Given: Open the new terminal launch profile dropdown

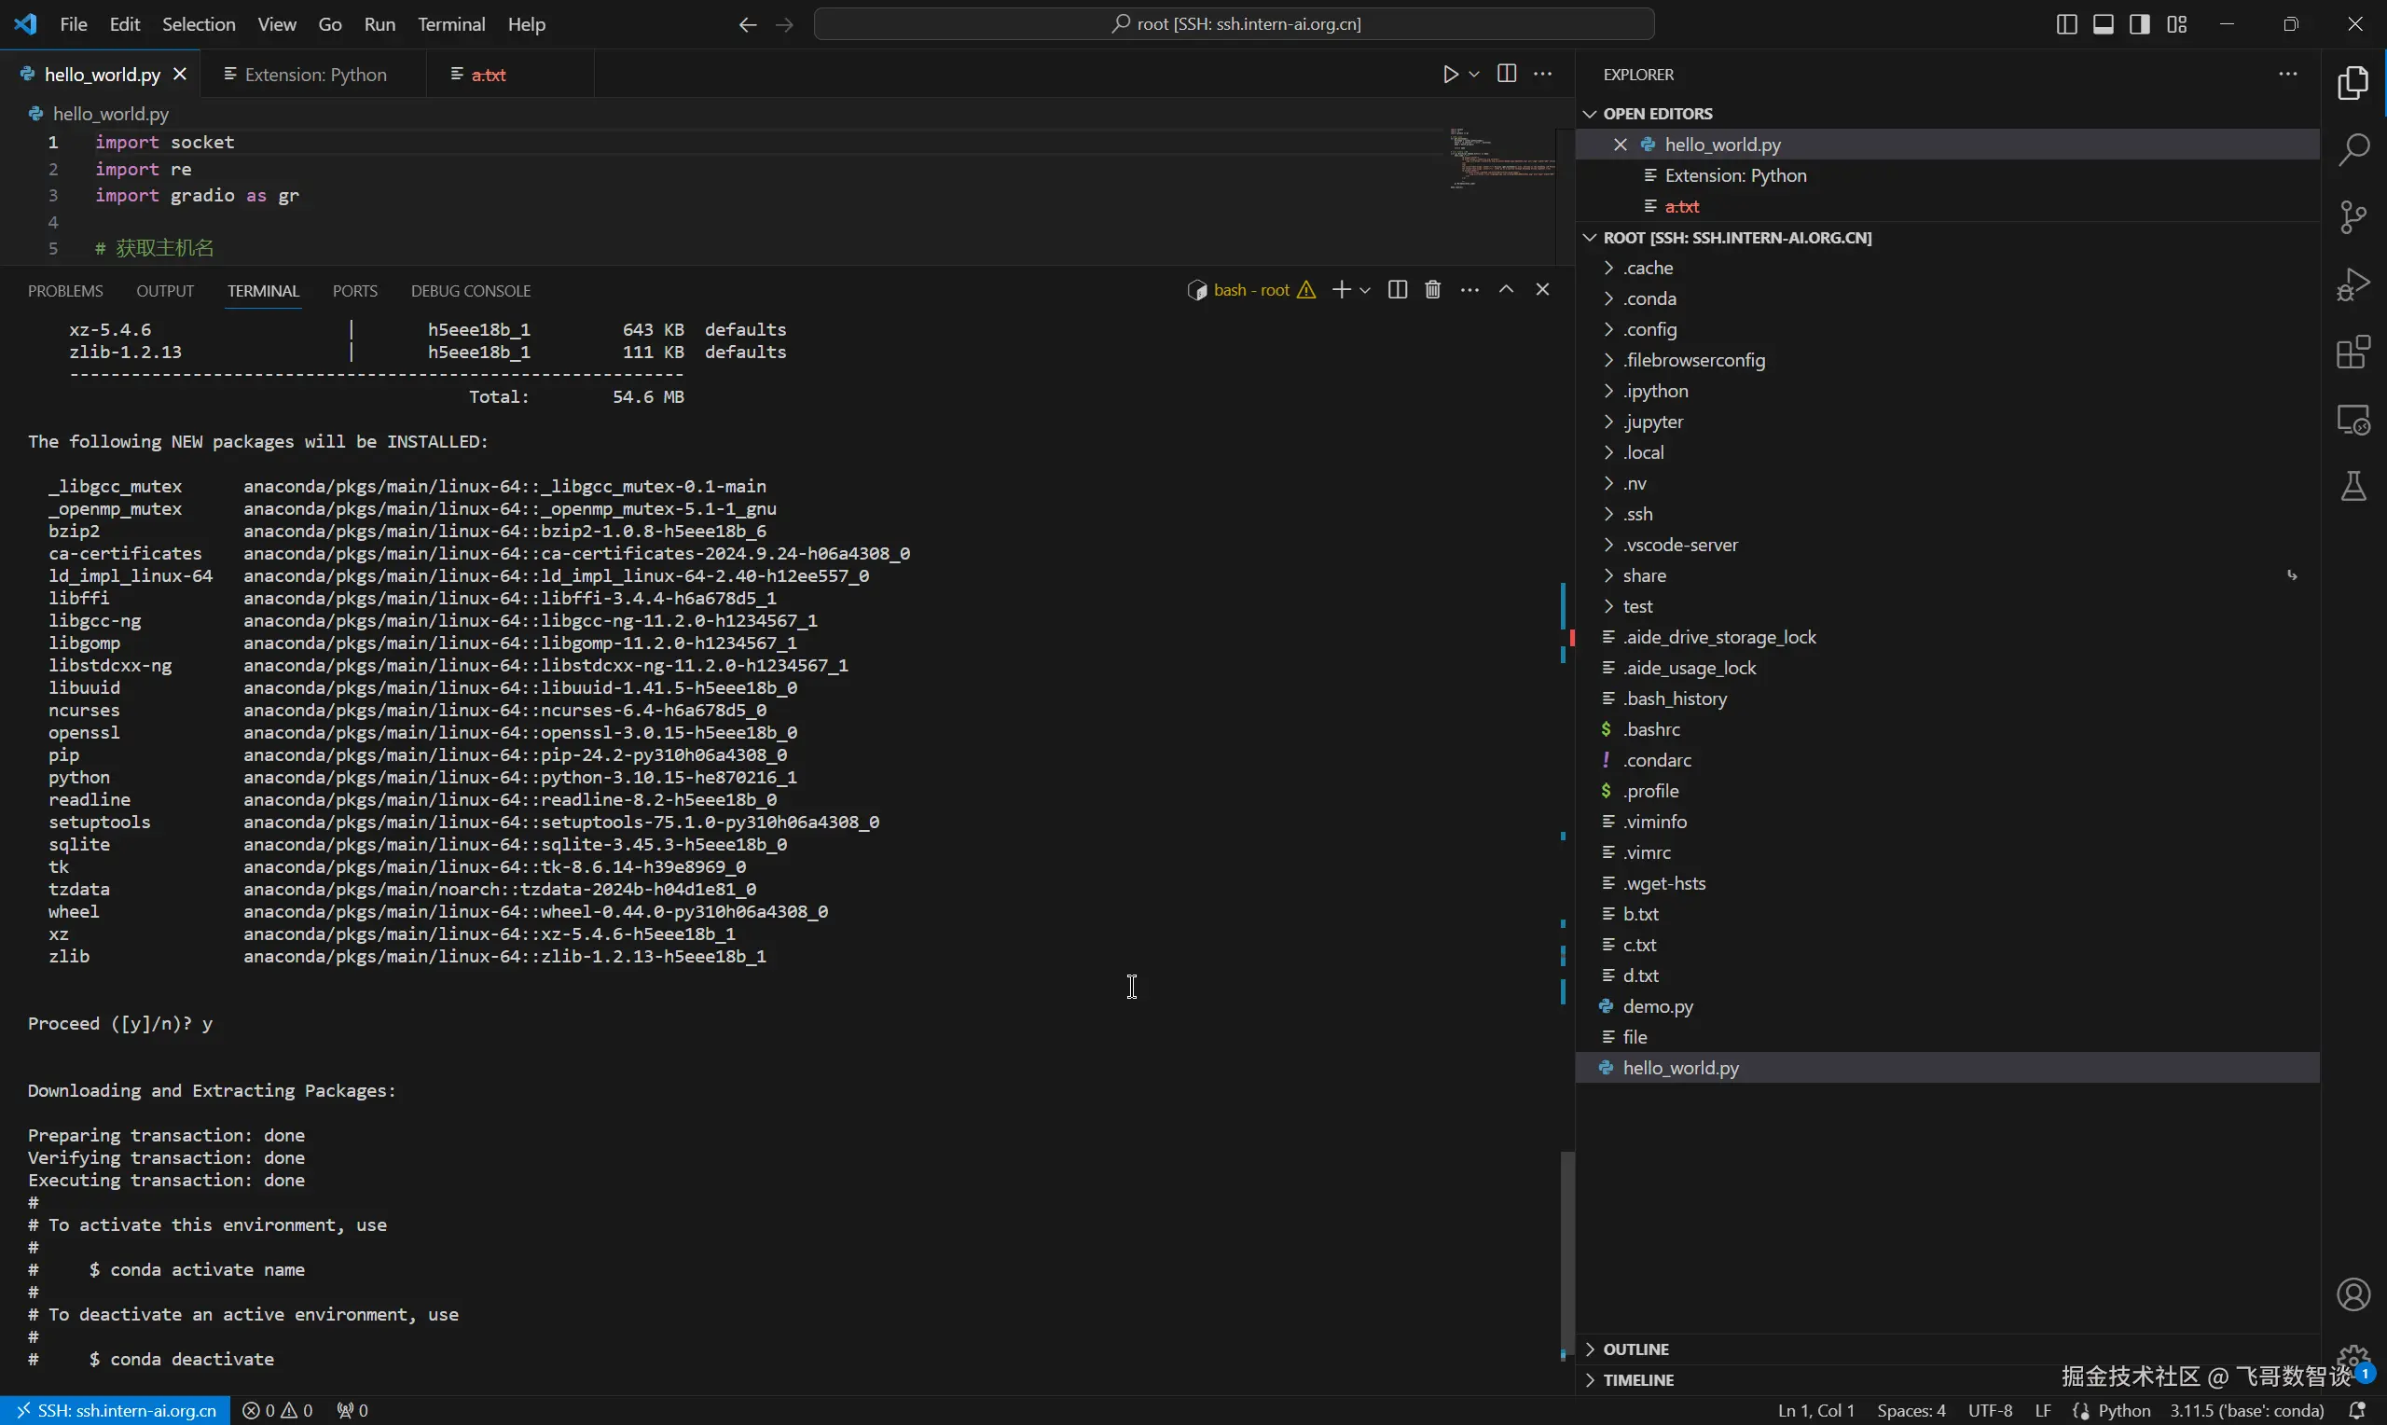Looking at the screenshot, I should coord(1365,290).
